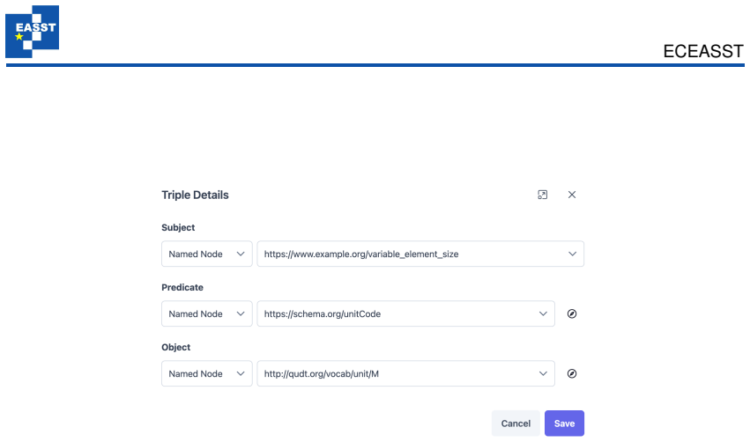
Task: Open the Predicate Named Node type dropdown
Action: click(x=206, y=313)
